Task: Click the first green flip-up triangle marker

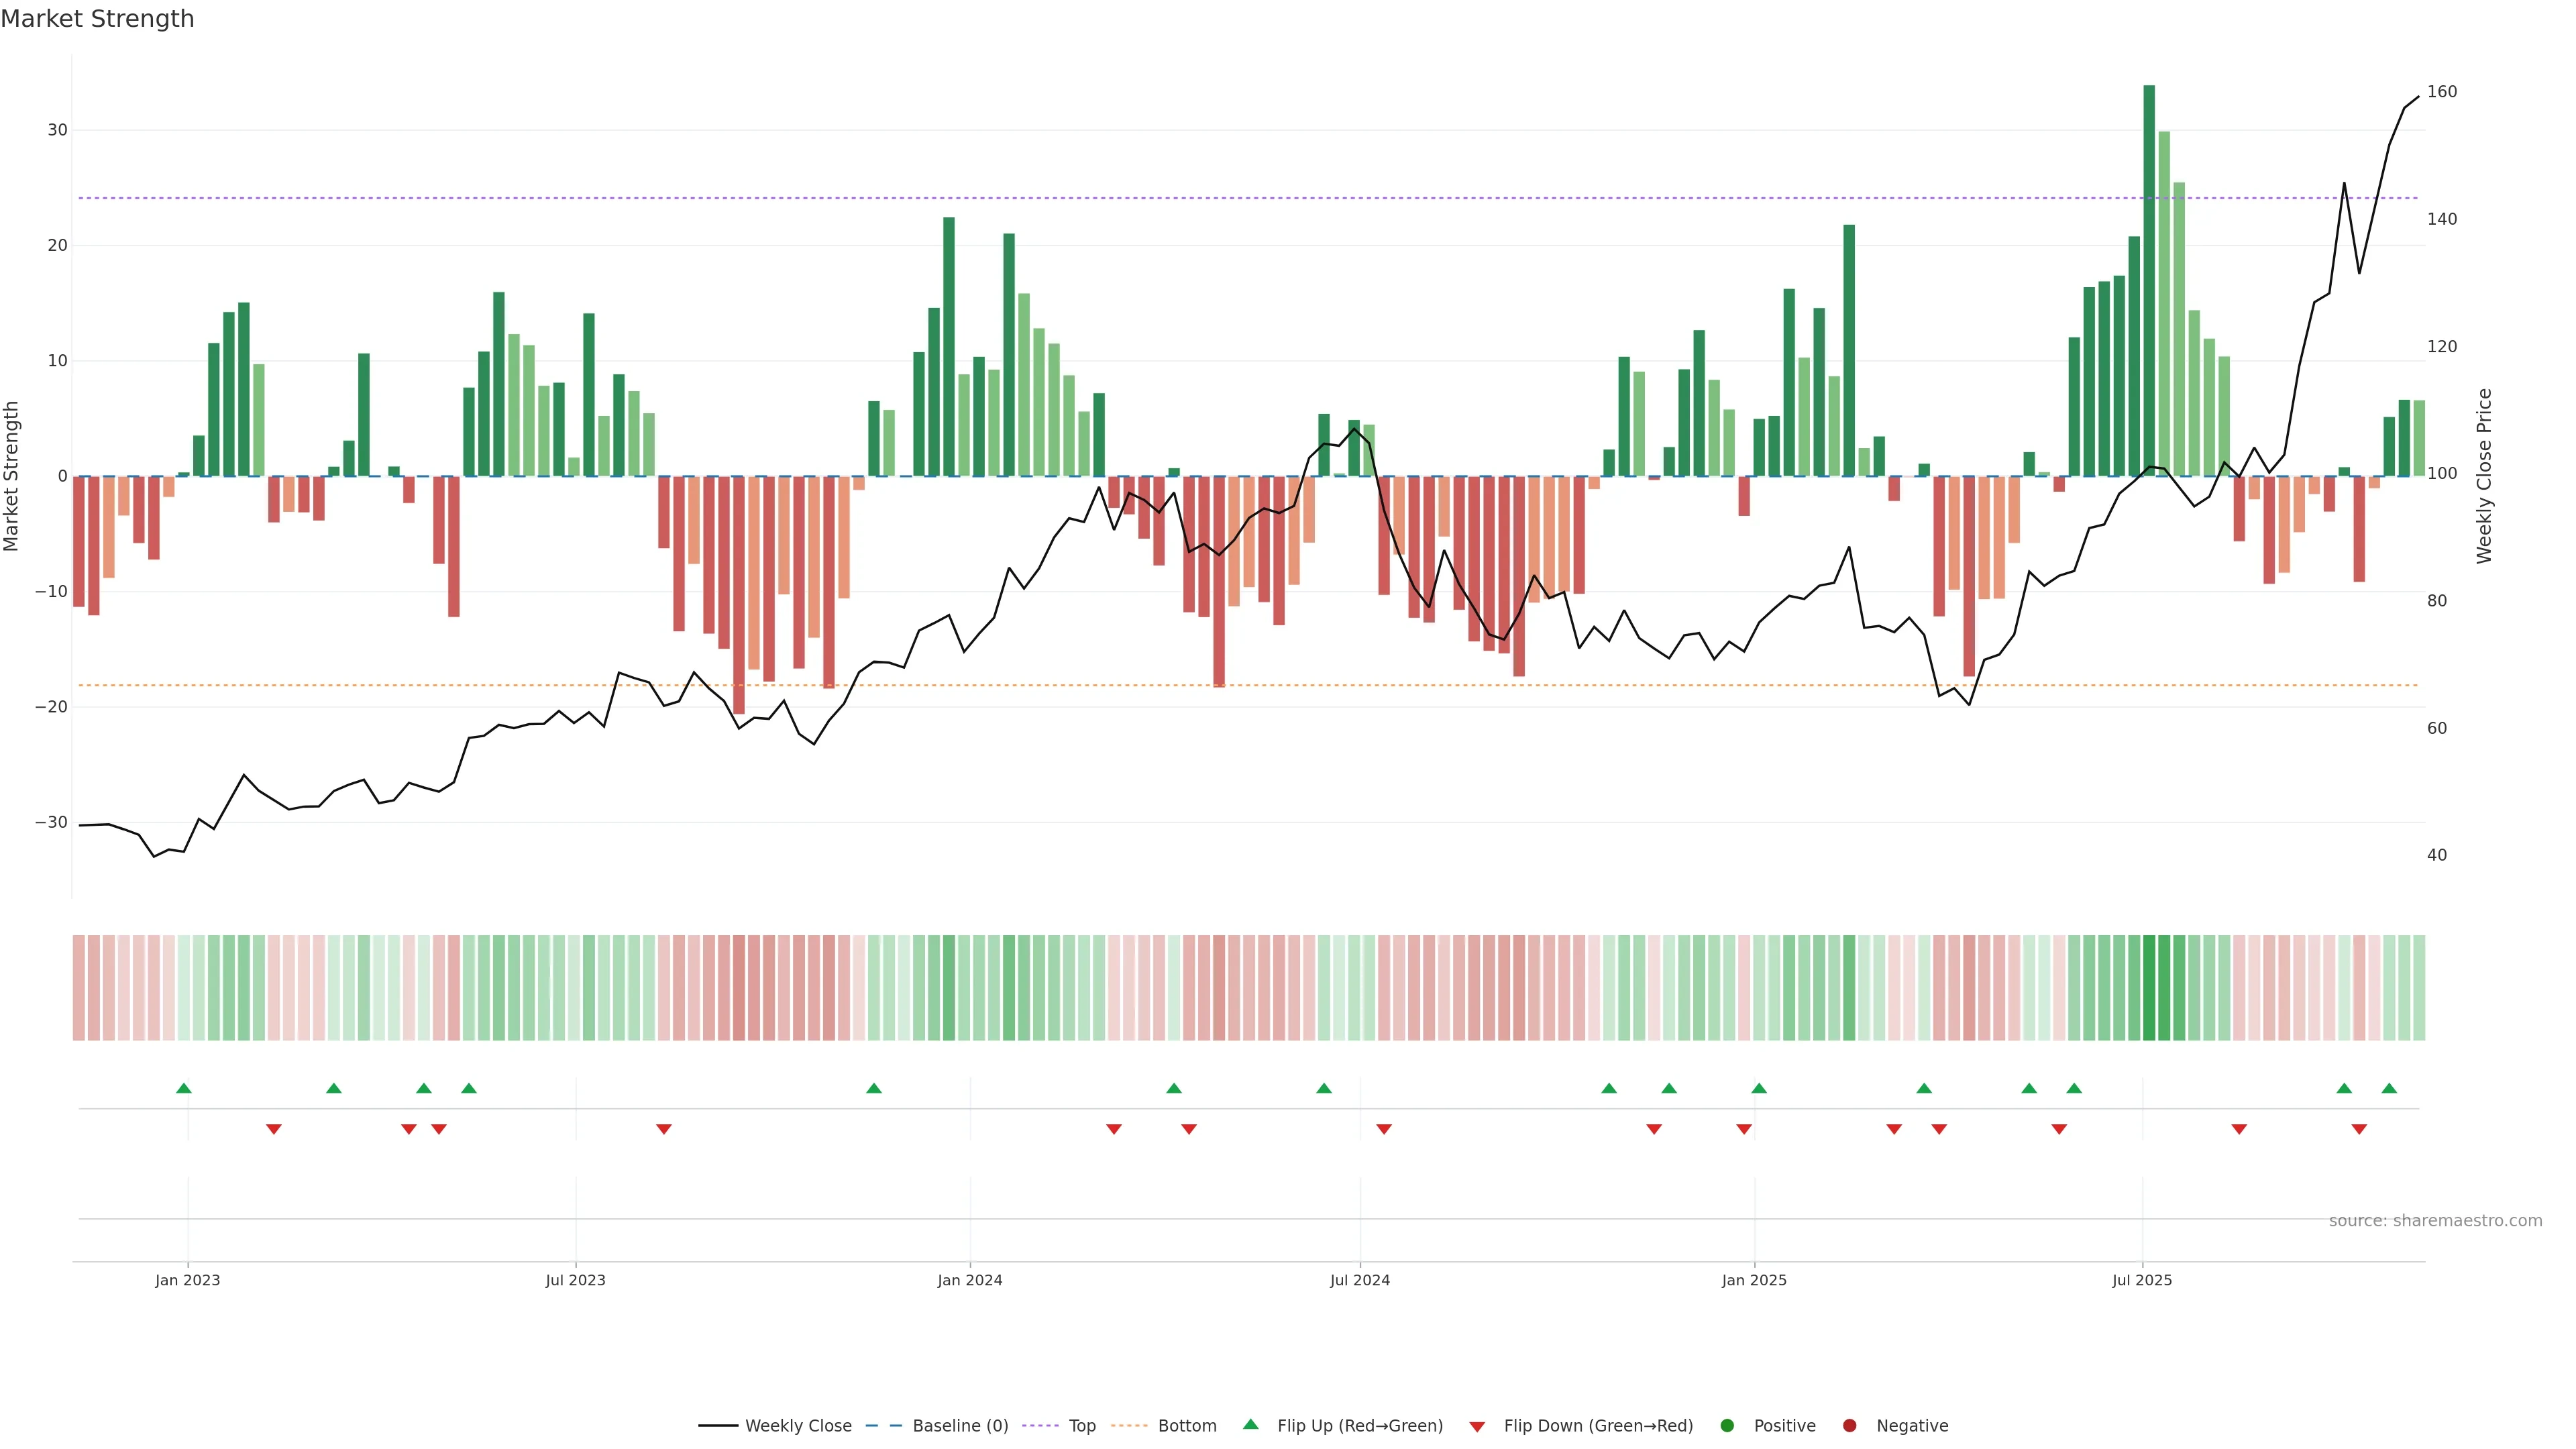Action: pyautogui.click(x=183, y=1088)
